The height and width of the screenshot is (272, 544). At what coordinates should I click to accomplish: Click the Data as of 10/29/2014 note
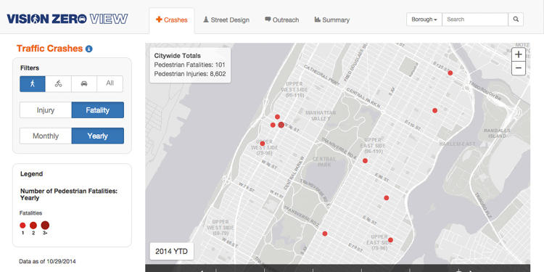48,261
